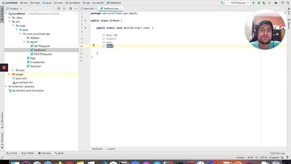Open Search Everywhere with the magnifier icon
The height and width of the screenshot is (164, 291).
(288, 3)
